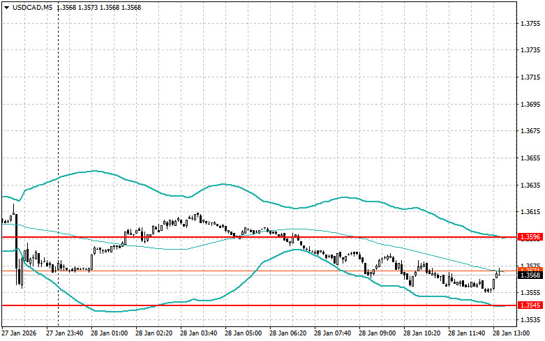Click time axis label 28 Jan 10:20
This screenshot has width=545, height=341.
422,333
